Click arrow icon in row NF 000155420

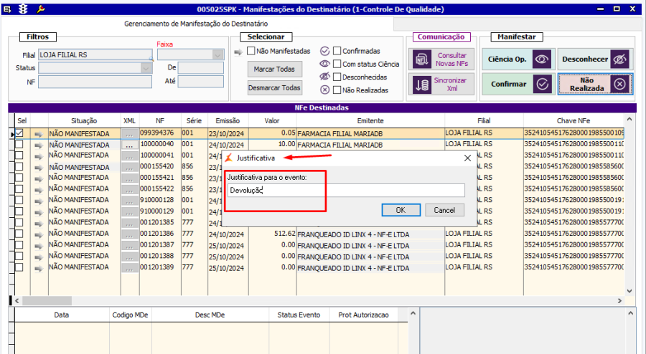point(39,168)
